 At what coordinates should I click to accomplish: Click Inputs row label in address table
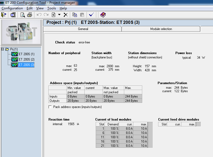(x=58, y=96)
